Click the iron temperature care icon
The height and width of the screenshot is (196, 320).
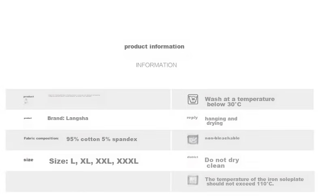[193, 180]
